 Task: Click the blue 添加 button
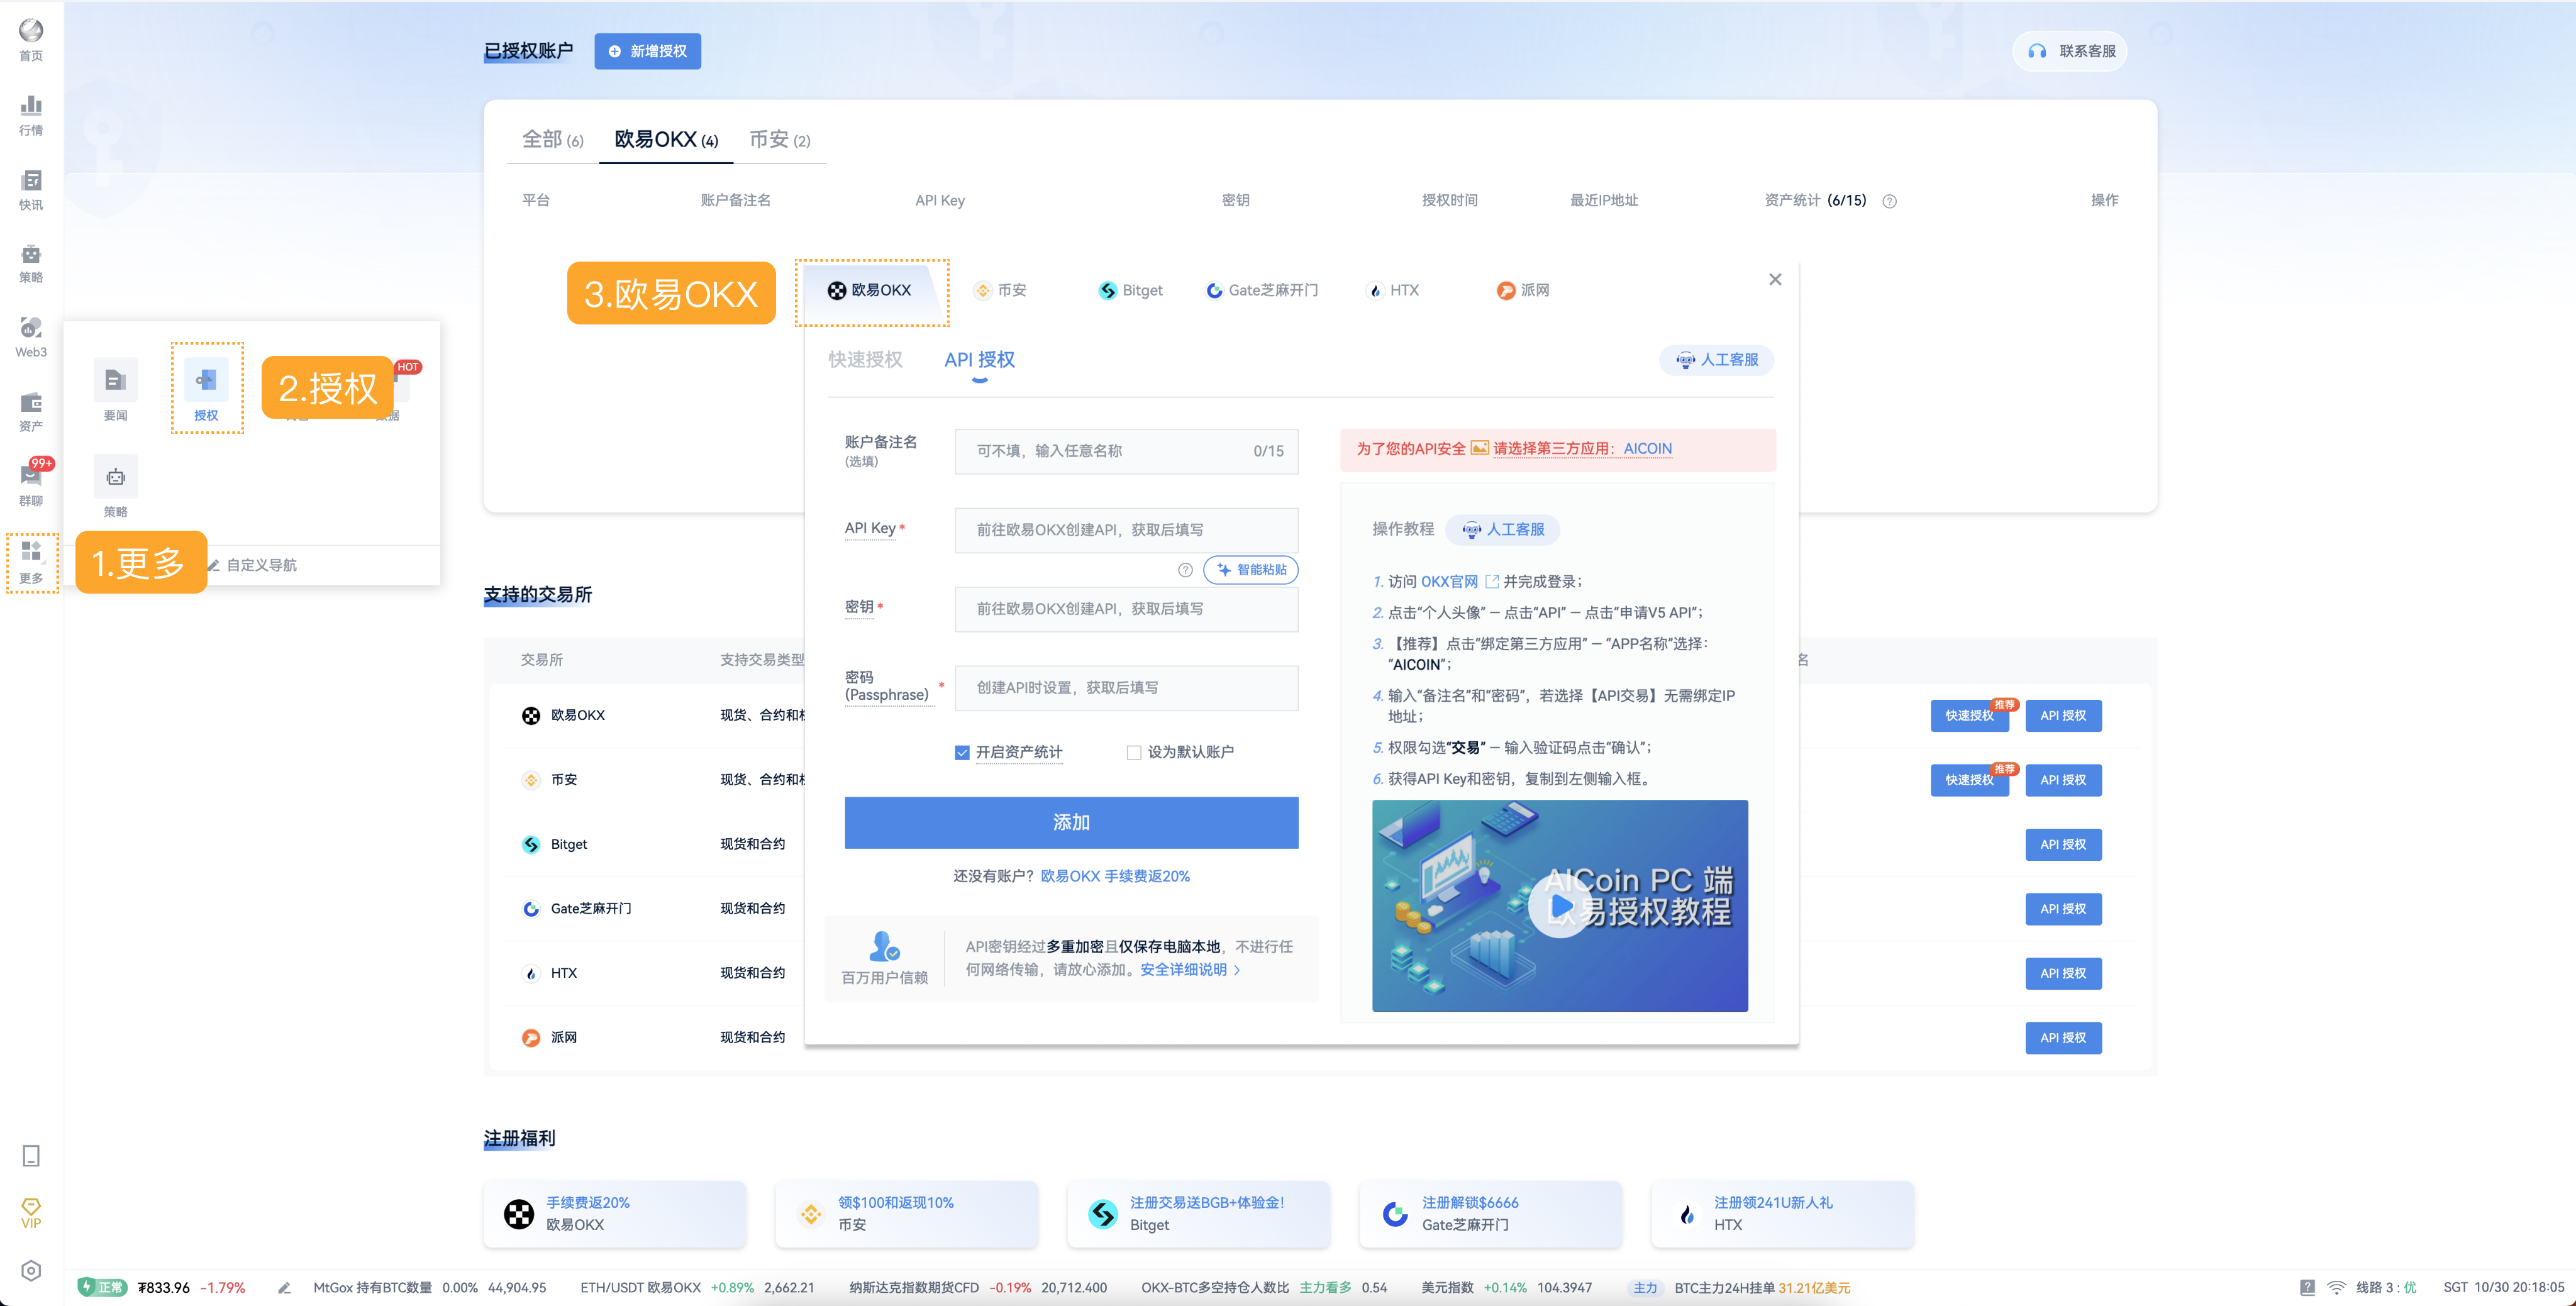(x=1071, y=822)
